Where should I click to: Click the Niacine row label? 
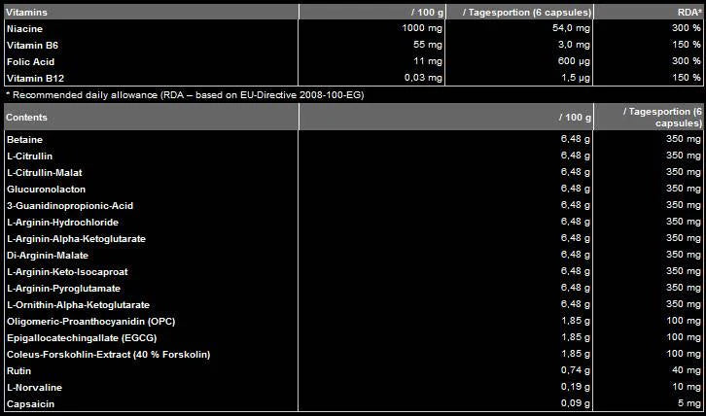click(x=24, y=28)
